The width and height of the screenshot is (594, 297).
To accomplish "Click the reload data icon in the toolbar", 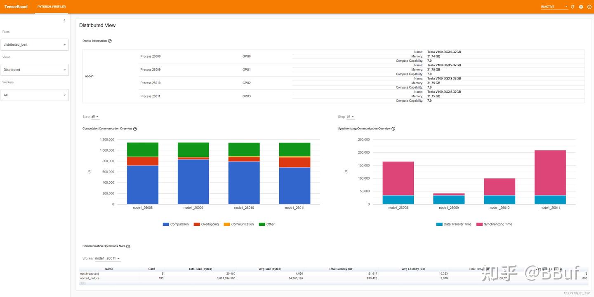I will (x=572, y=7).
